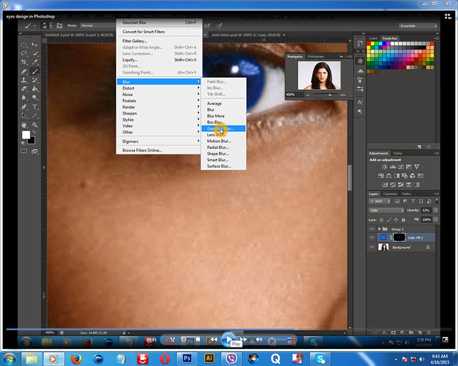
Task: Add Color Balance adjustment
Action: pyautogui.click(x=389, y=176)
